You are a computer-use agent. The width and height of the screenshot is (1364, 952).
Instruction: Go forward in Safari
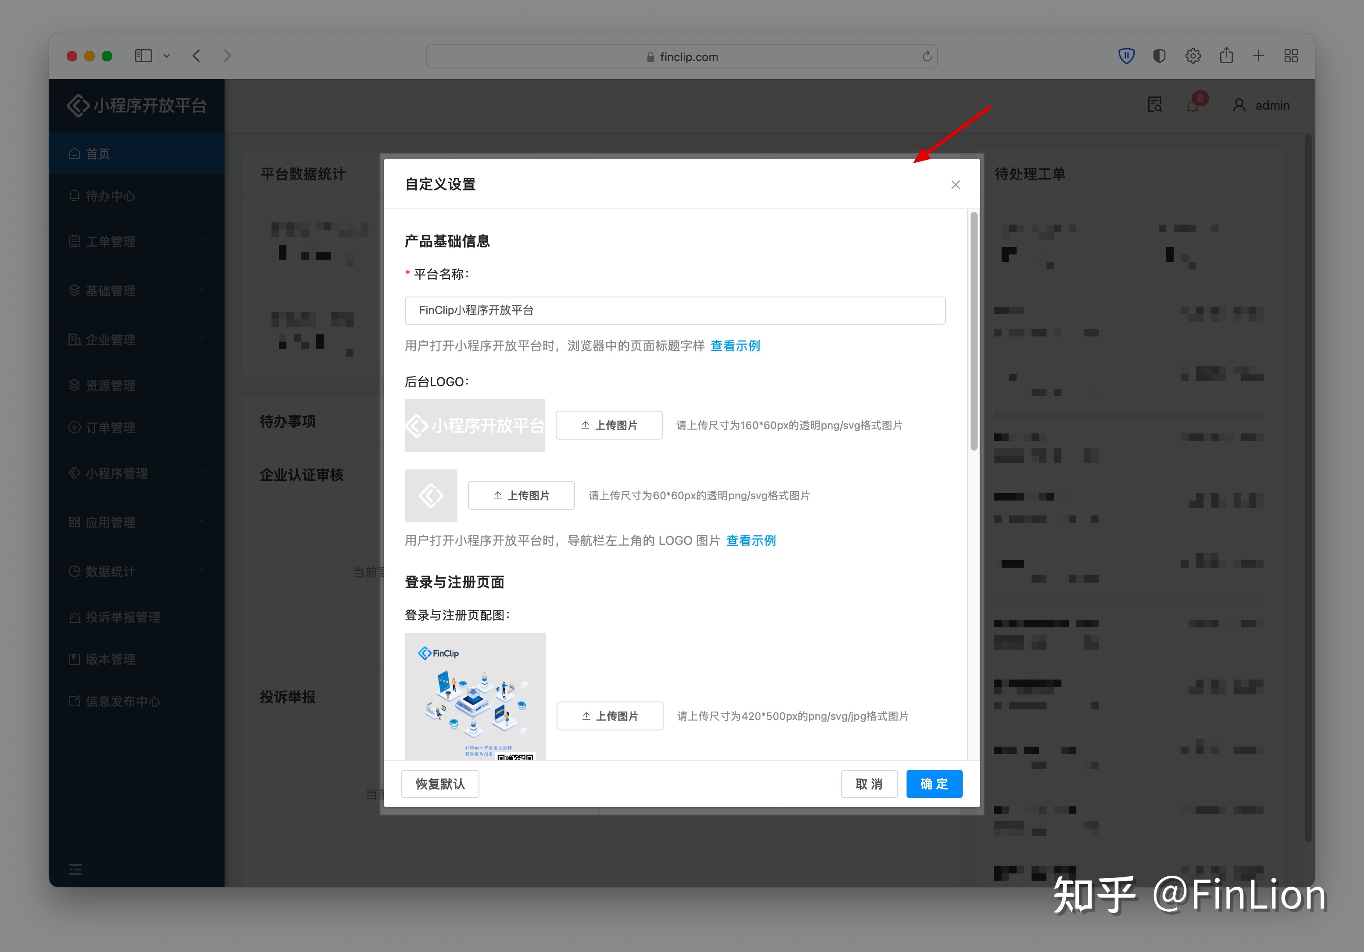(228, 56)
